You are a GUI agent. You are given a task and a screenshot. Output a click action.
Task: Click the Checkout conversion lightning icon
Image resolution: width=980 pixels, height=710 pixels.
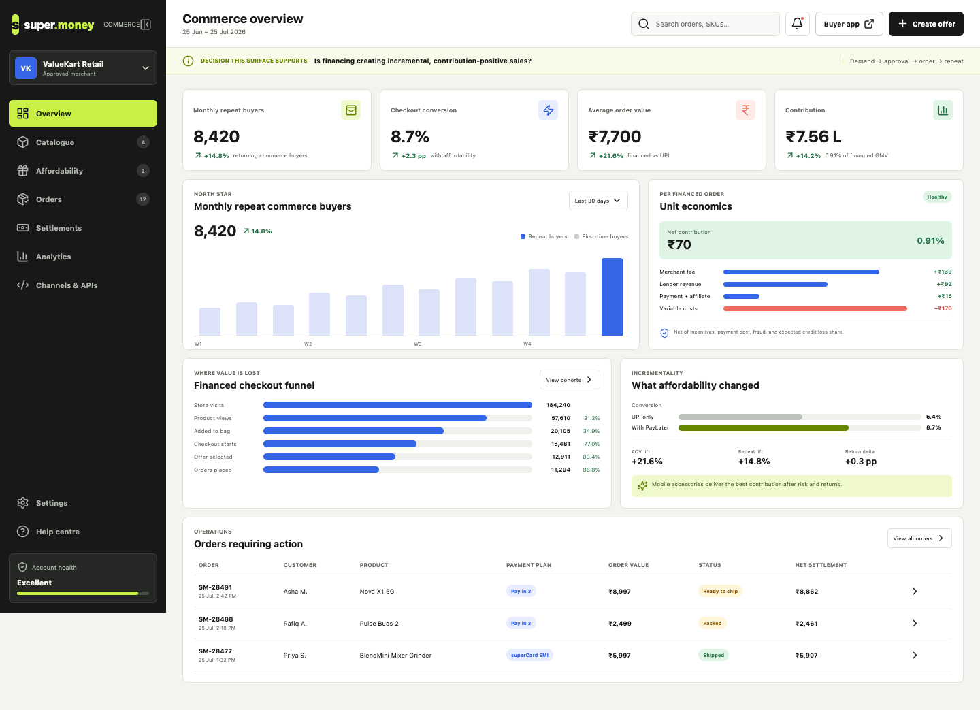548,110
